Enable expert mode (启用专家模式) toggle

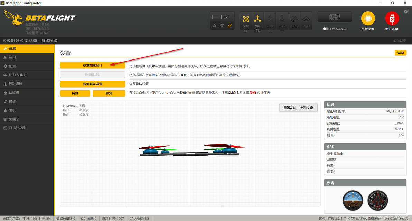[x=326, y=29]
